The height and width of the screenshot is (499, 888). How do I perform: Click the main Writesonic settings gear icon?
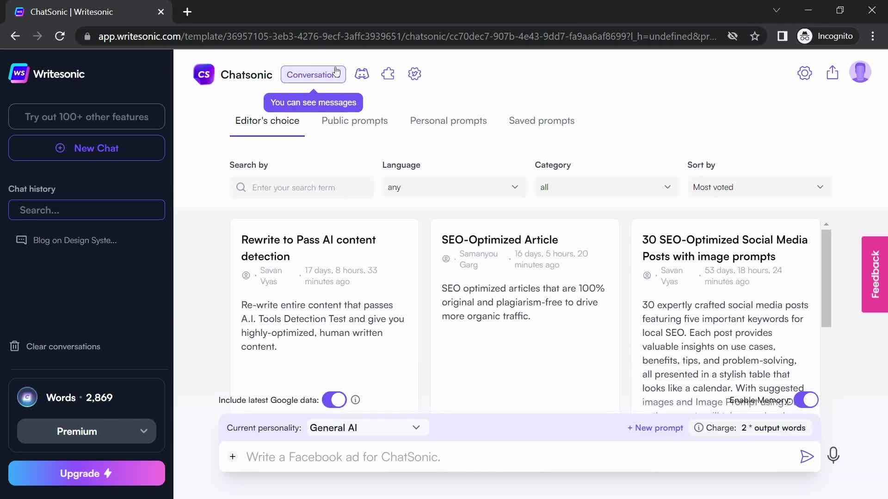(x=804, y=73)
